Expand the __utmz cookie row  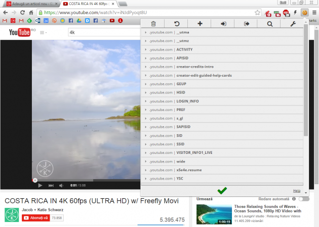tap(222, 41)
